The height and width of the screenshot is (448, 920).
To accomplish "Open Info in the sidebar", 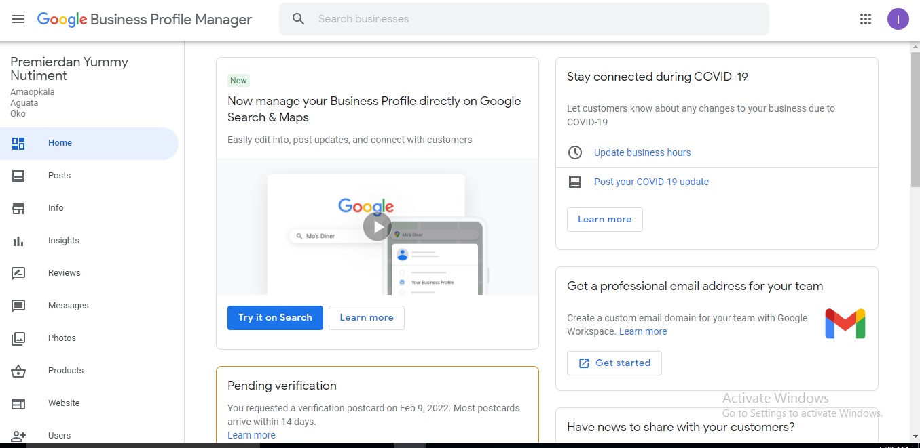I will [x=56, y=208].
